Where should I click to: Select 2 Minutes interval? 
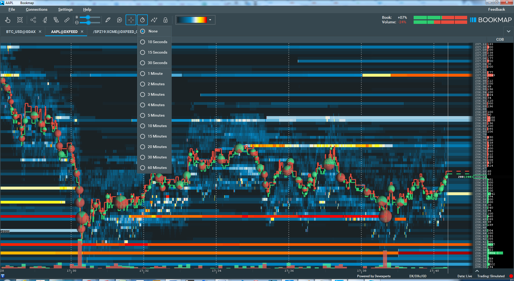[154, 84]
